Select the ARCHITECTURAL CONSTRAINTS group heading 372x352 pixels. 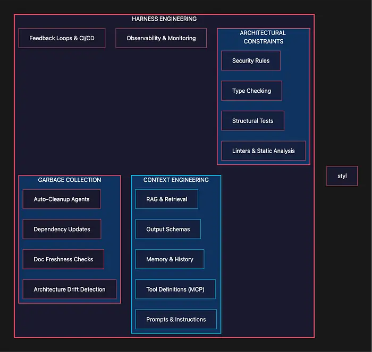pos(264,37)
